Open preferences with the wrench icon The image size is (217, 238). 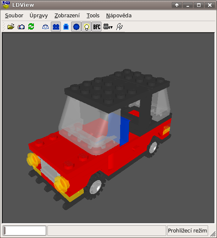[120, 27]
